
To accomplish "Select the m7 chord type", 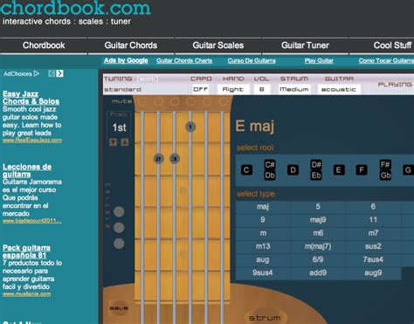I will point(373,233).
